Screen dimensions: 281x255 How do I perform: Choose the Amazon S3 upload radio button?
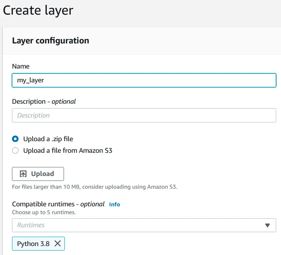pyautogui.click(x=15, y=151)
